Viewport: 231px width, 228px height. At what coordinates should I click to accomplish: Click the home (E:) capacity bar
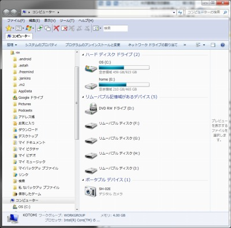coord(124,84)
